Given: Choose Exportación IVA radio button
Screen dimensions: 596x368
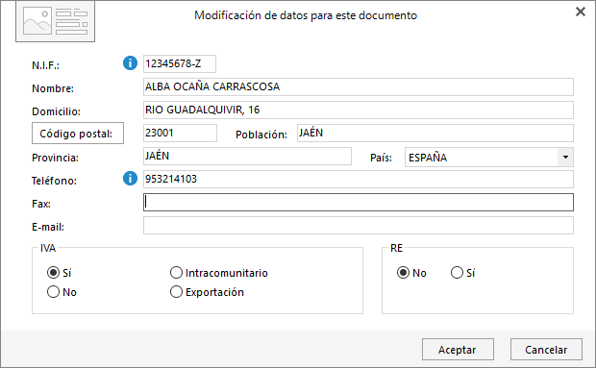Looking at the screenshot, I should [x=176, y=292].
